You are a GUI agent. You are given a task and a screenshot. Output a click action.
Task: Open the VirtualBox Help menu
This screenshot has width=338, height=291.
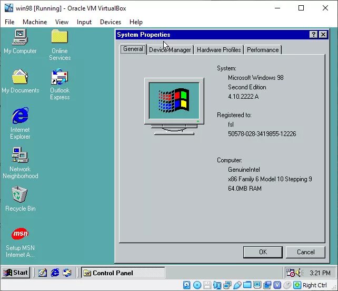(x=136, y=22)
